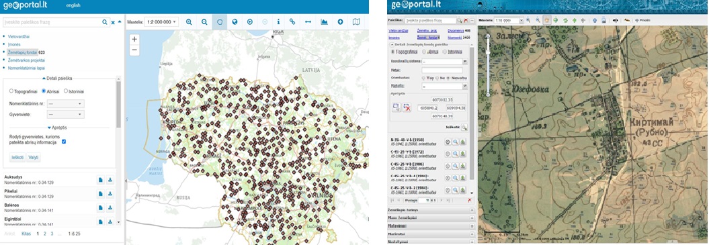Open Gyvenvietė dropdown

[x=66, y=114]
